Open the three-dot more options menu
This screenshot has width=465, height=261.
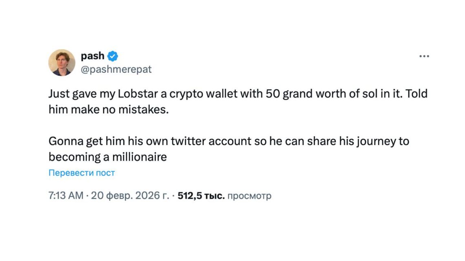tap(424, 56)
